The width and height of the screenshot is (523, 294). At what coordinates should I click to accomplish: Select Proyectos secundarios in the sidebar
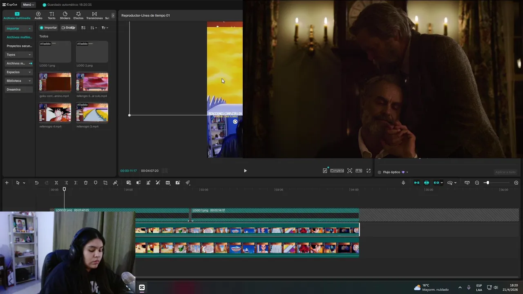click(19, 46)
